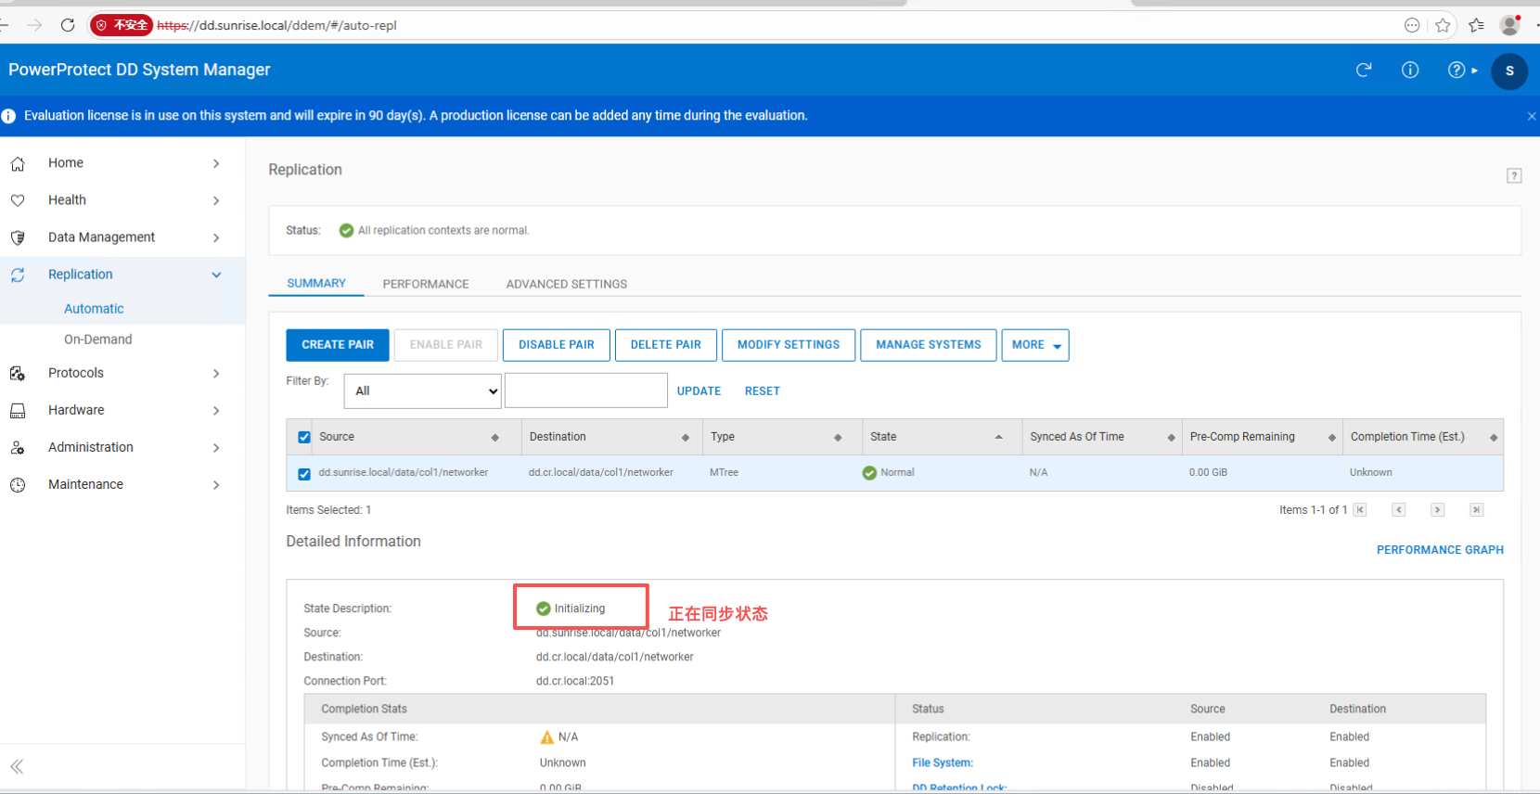Select On-Demand under Replication
1540x794 pixels.
(x=98, y=339)
